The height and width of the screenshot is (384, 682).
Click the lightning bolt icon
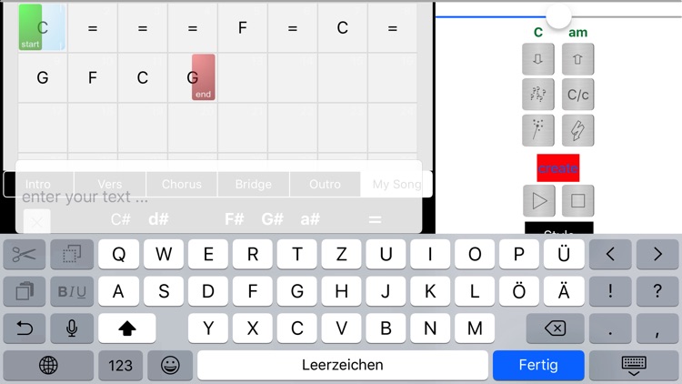coord(577,130)
